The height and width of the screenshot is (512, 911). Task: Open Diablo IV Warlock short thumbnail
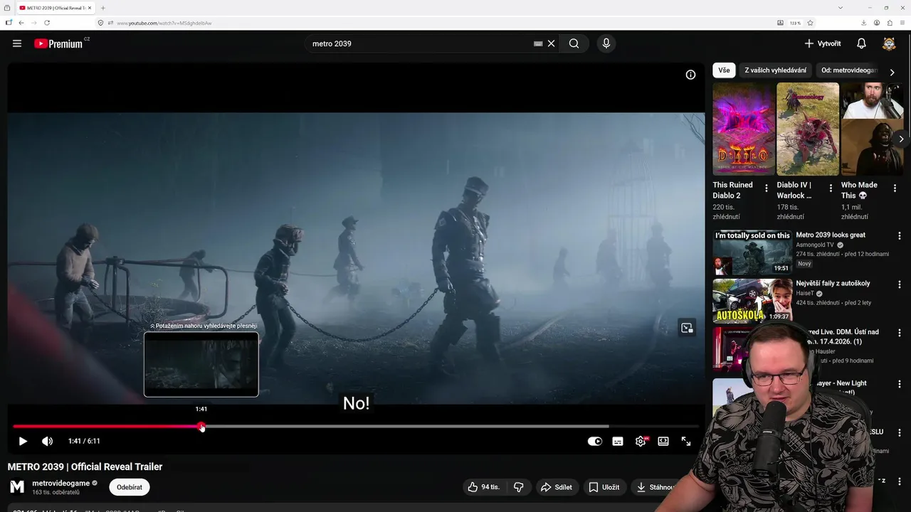[x=808, y=129]
